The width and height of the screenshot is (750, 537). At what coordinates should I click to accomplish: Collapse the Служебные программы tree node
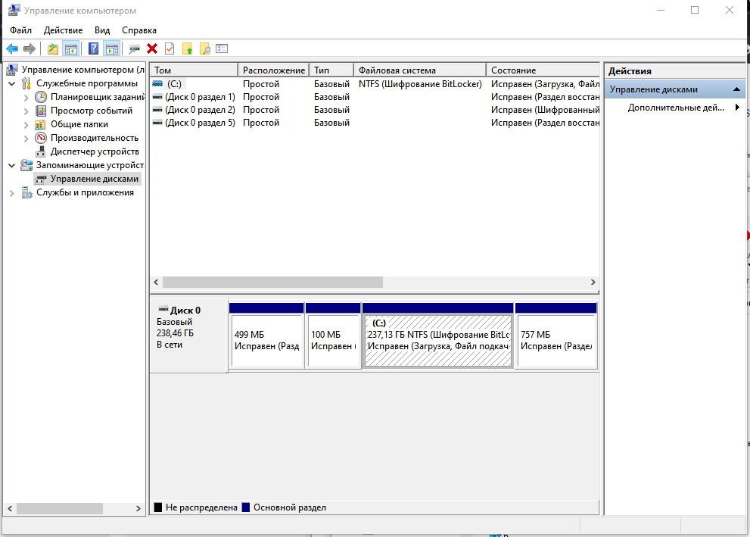[x=11, y=83]
